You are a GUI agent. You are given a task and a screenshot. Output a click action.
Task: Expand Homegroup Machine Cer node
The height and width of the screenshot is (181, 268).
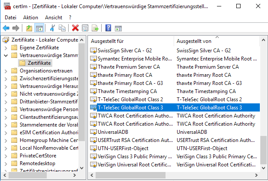tap(6, 141)
